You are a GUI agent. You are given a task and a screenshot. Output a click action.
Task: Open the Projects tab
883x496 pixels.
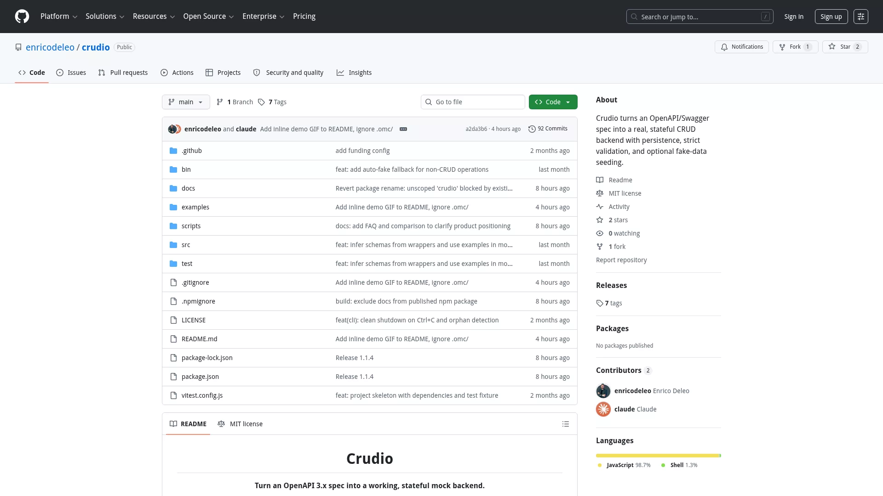tap(223, 73)
